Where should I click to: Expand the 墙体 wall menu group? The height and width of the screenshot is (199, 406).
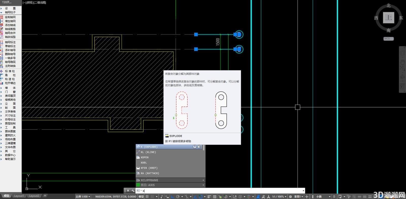10,88
